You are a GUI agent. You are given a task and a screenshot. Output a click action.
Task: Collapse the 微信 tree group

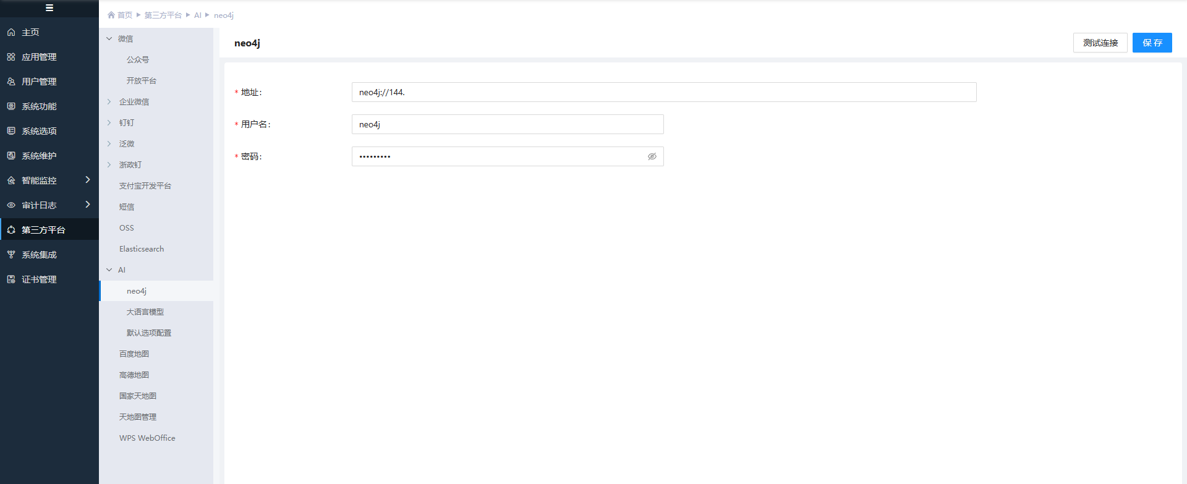pos(109,39)
